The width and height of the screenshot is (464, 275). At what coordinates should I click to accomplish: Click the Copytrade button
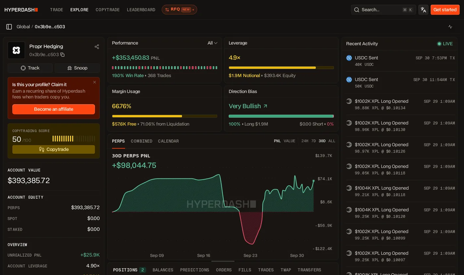pyautogui.click(x=54, y=149)
